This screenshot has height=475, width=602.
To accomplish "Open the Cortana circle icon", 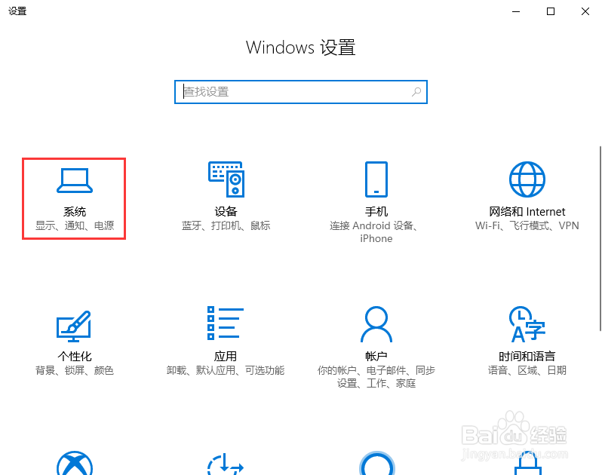I will click(376, 463).
